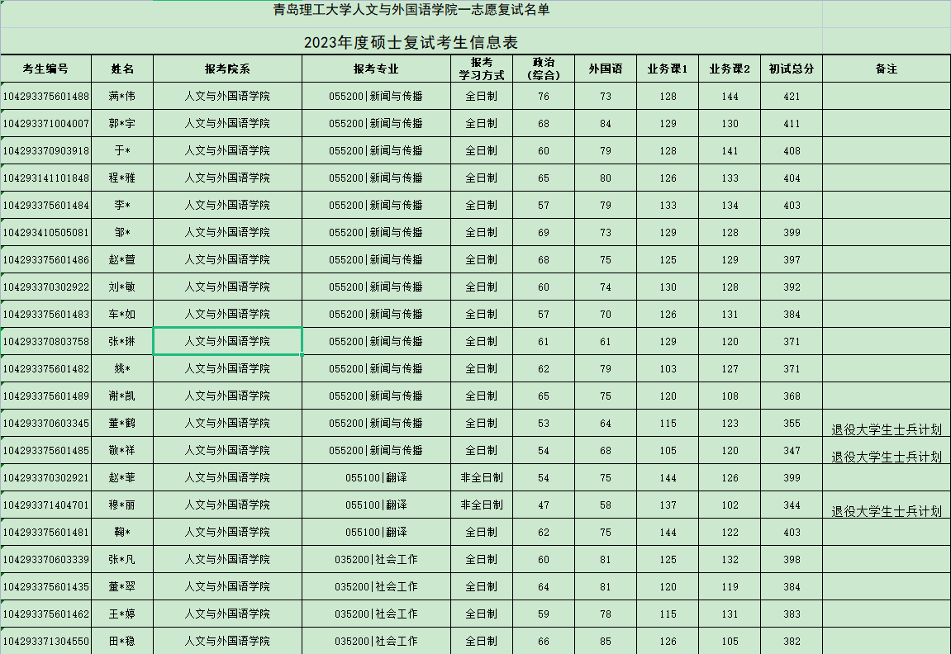Viewport: 951px width, 654px height.
Task: Select total score cell 392
Action: (792, 287)
